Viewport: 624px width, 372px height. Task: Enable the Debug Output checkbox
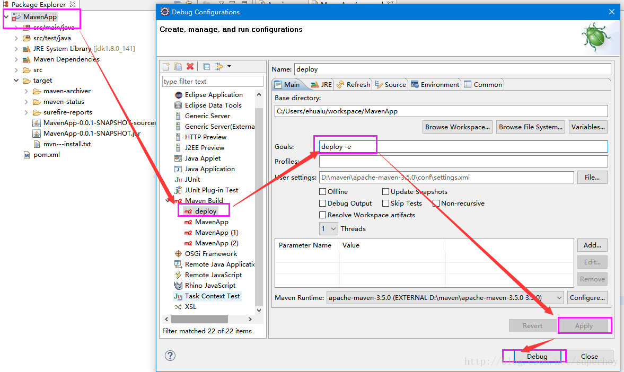click(x=323, y=203)
